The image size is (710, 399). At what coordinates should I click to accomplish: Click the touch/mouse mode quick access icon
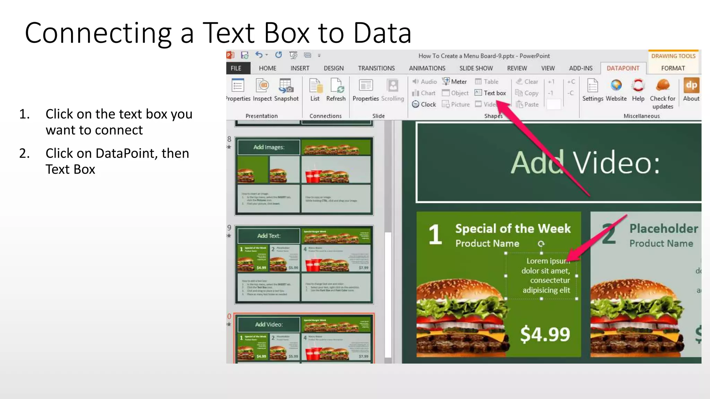308,55
